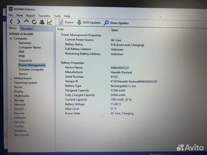This screenshot has height=155, width=207.
Task: Go back with the left arrow icon
Action: 11,22
